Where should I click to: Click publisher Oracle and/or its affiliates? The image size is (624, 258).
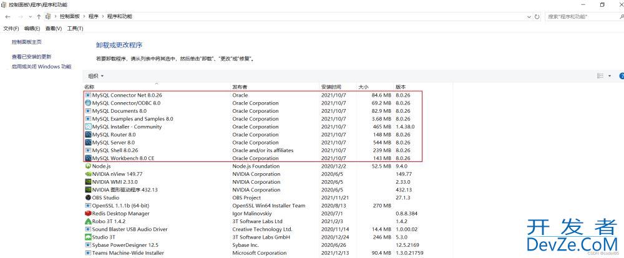[263, 150]
